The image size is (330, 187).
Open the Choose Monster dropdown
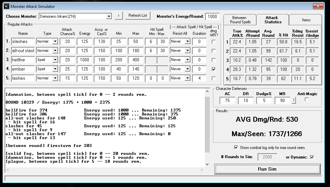pyautogui.click(x=109, y=16)
